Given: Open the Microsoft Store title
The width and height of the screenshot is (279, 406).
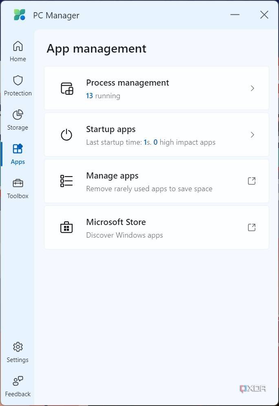Looking at the screenshot, I should click(x=116, y=222).
